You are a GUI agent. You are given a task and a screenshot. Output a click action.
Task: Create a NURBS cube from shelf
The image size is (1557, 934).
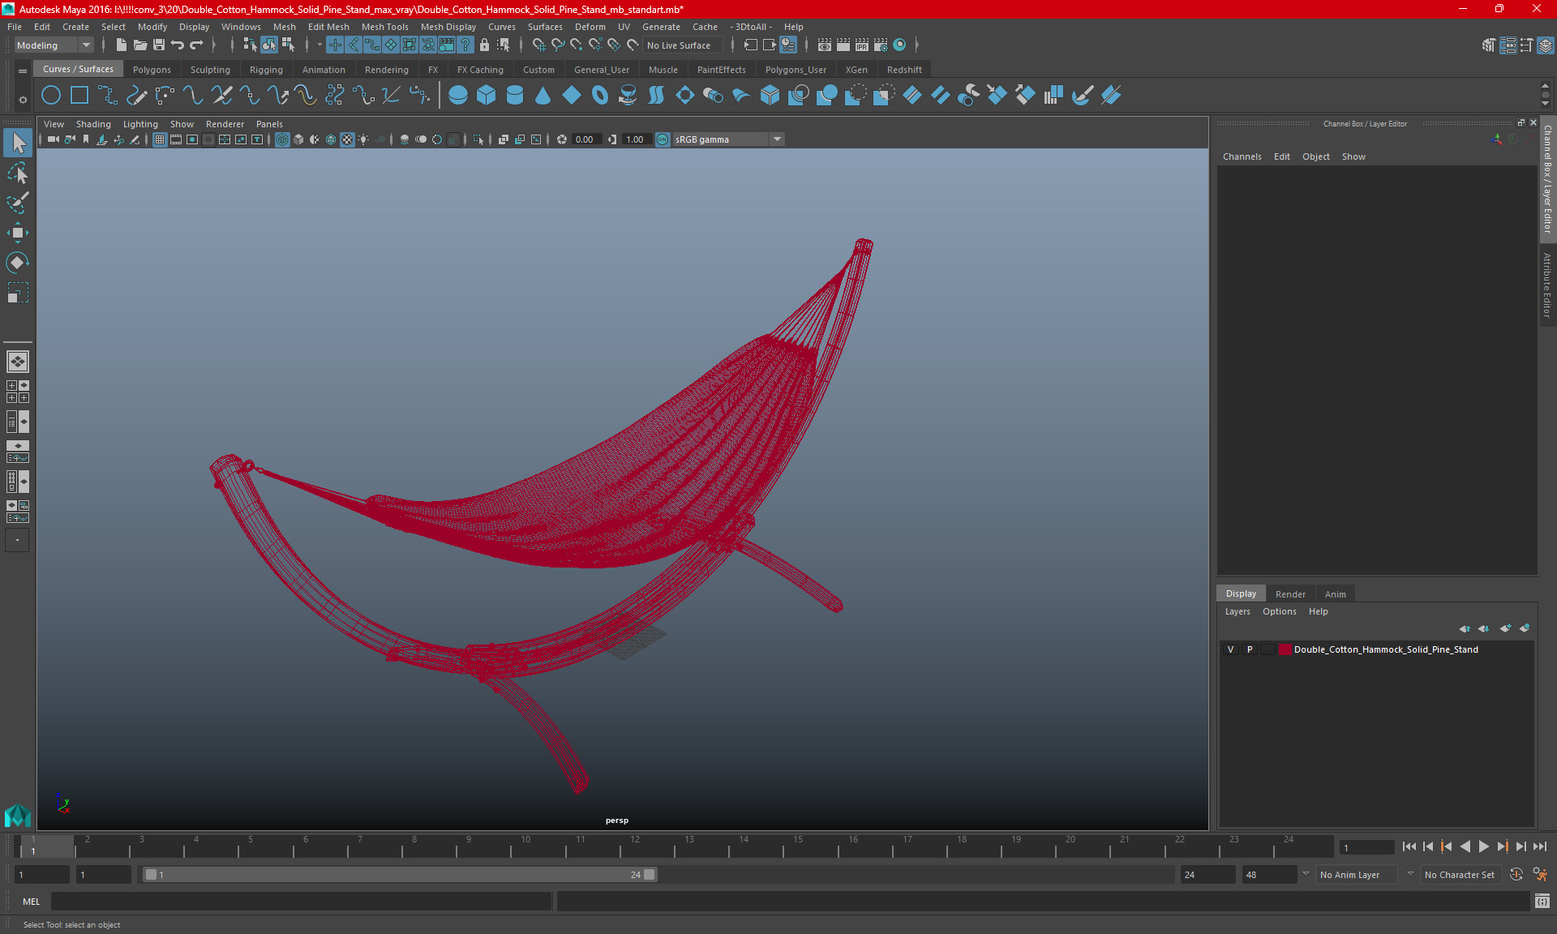tap(487, 96)
